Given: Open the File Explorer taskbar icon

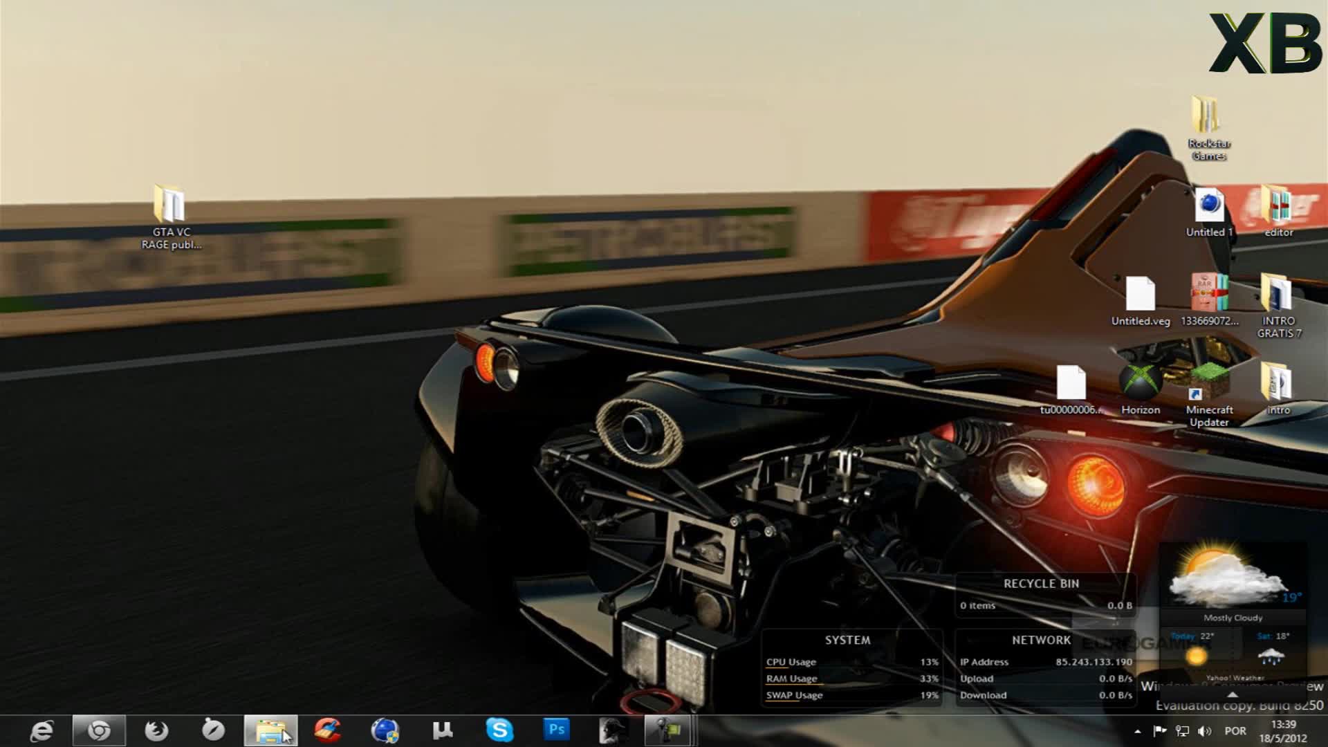Looking at the screenshot, I should (x=270, y=730).
